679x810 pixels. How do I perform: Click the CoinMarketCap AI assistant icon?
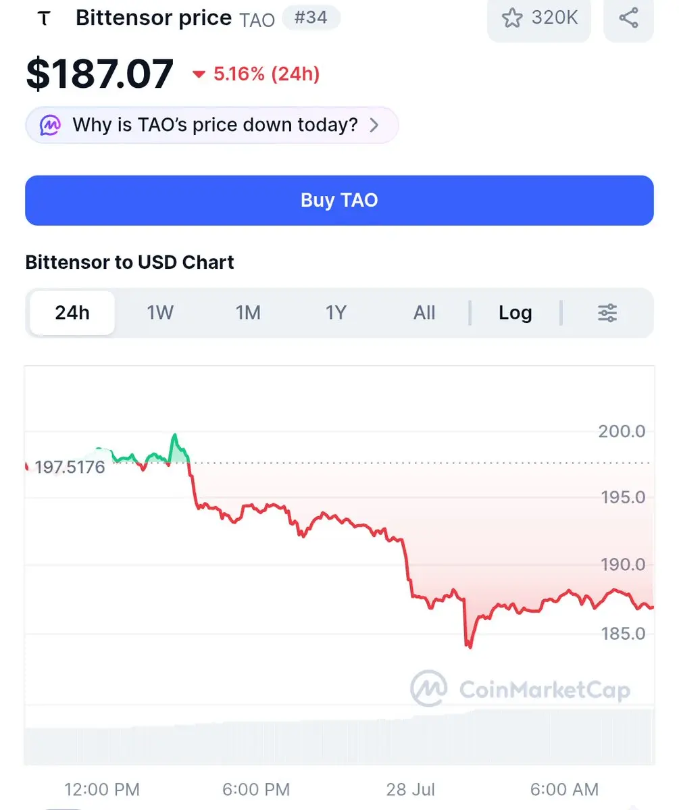(x=50, y=125)
